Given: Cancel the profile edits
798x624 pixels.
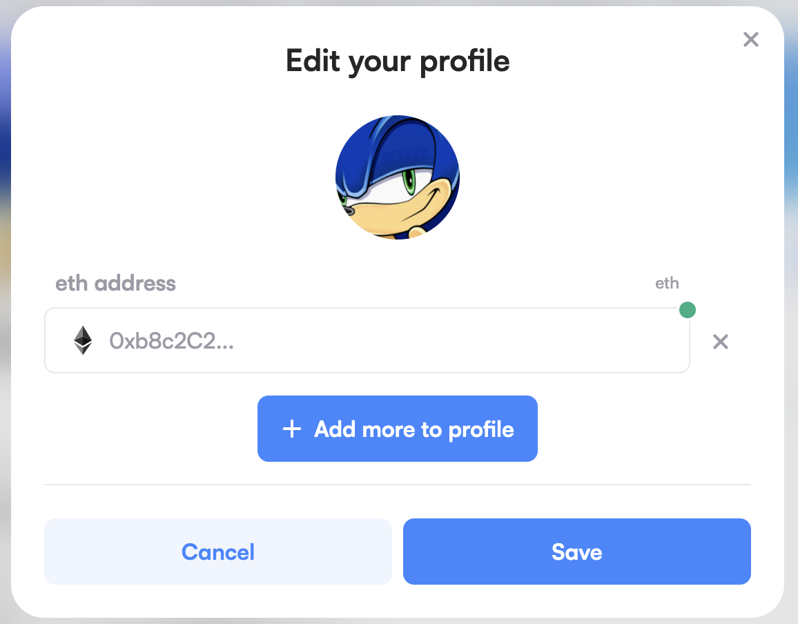Looking at the screenshot, I should [218, 552].
